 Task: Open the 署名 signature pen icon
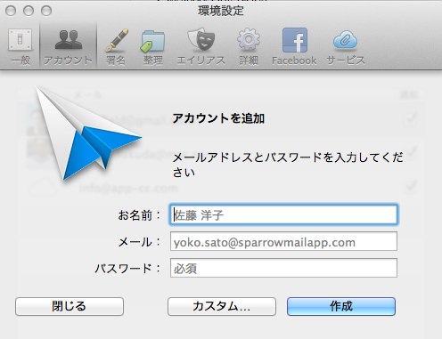[x=116, y=40]
